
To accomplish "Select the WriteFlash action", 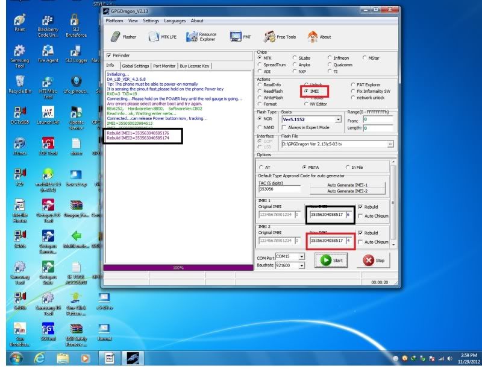I will click(260, 98).
